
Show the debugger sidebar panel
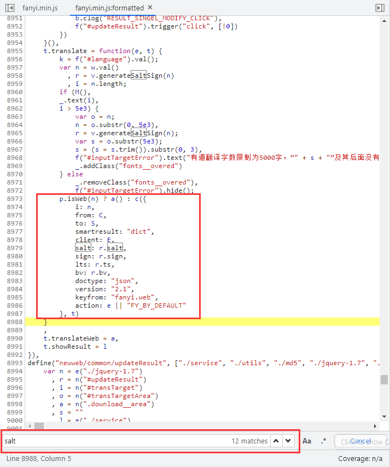coord(380,8)
